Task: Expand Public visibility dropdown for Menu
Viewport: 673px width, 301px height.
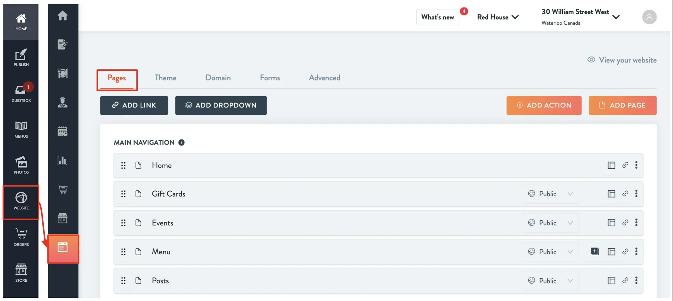Action: 550,251
